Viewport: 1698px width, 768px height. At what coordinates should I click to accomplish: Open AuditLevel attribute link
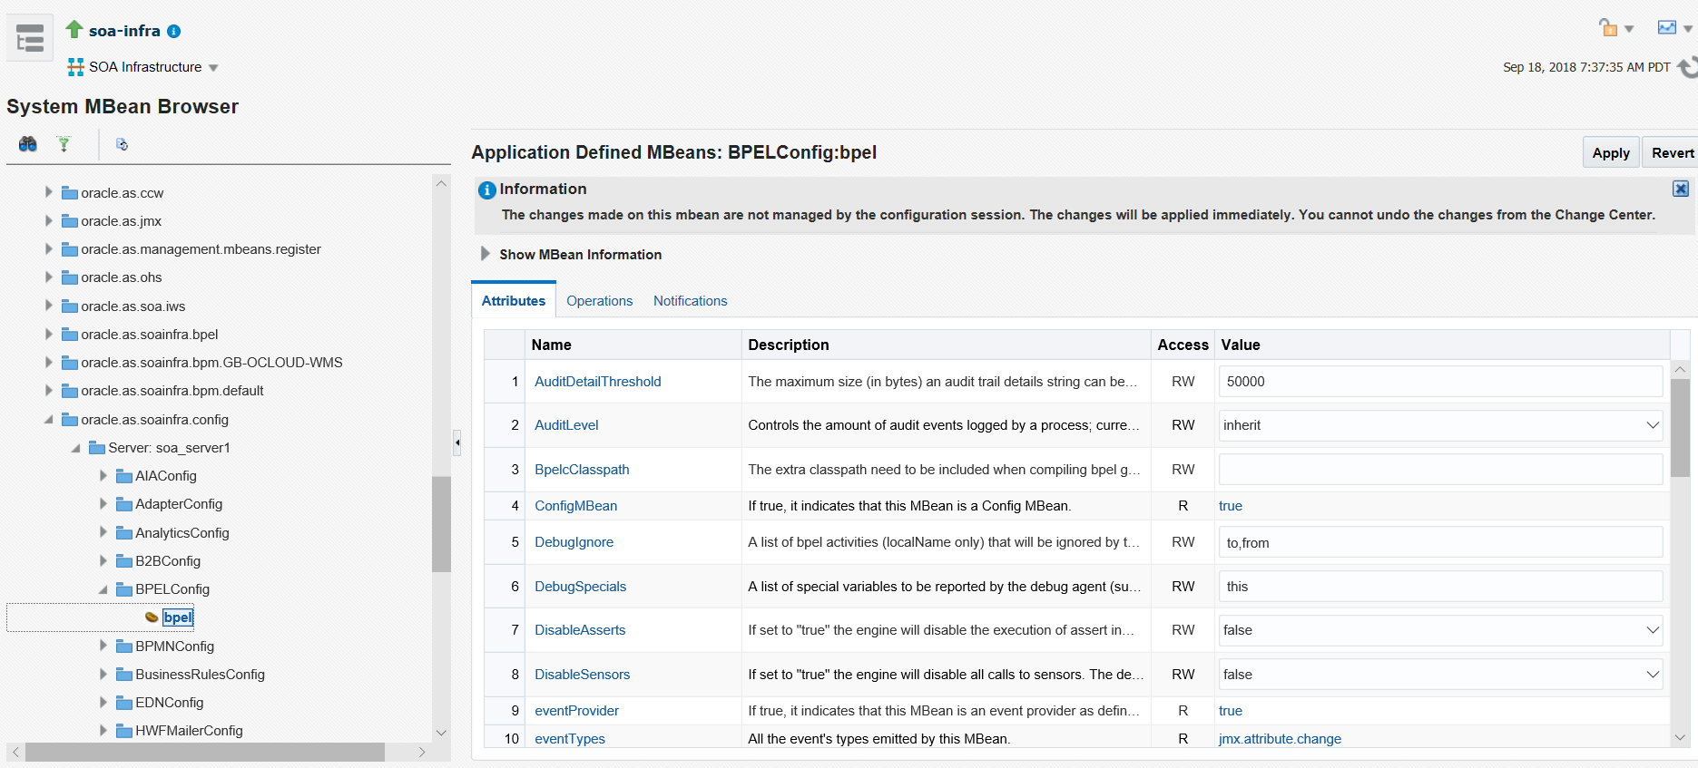tap(566, 425)
